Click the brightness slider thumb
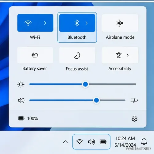Viewport: 154px width, 154px height. click(x=85, y=84)
